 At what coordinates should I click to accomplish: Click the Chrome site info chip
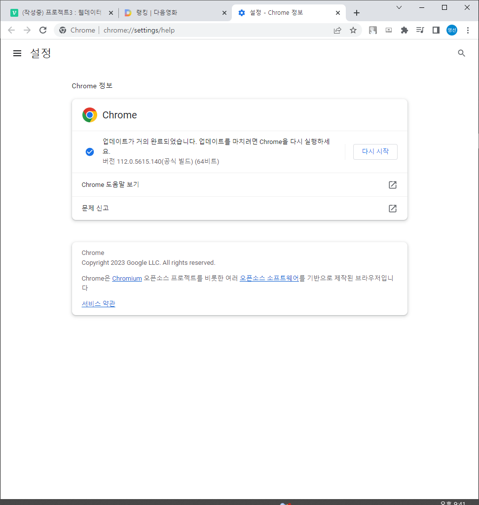pyautogui.click(x=77, y=30)
